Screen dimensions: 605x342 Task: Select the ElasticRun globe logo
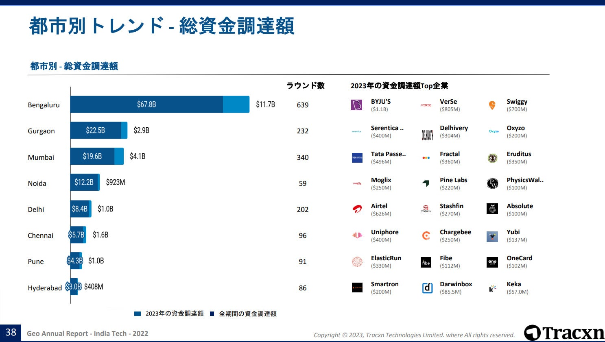(x=357, y=261)
